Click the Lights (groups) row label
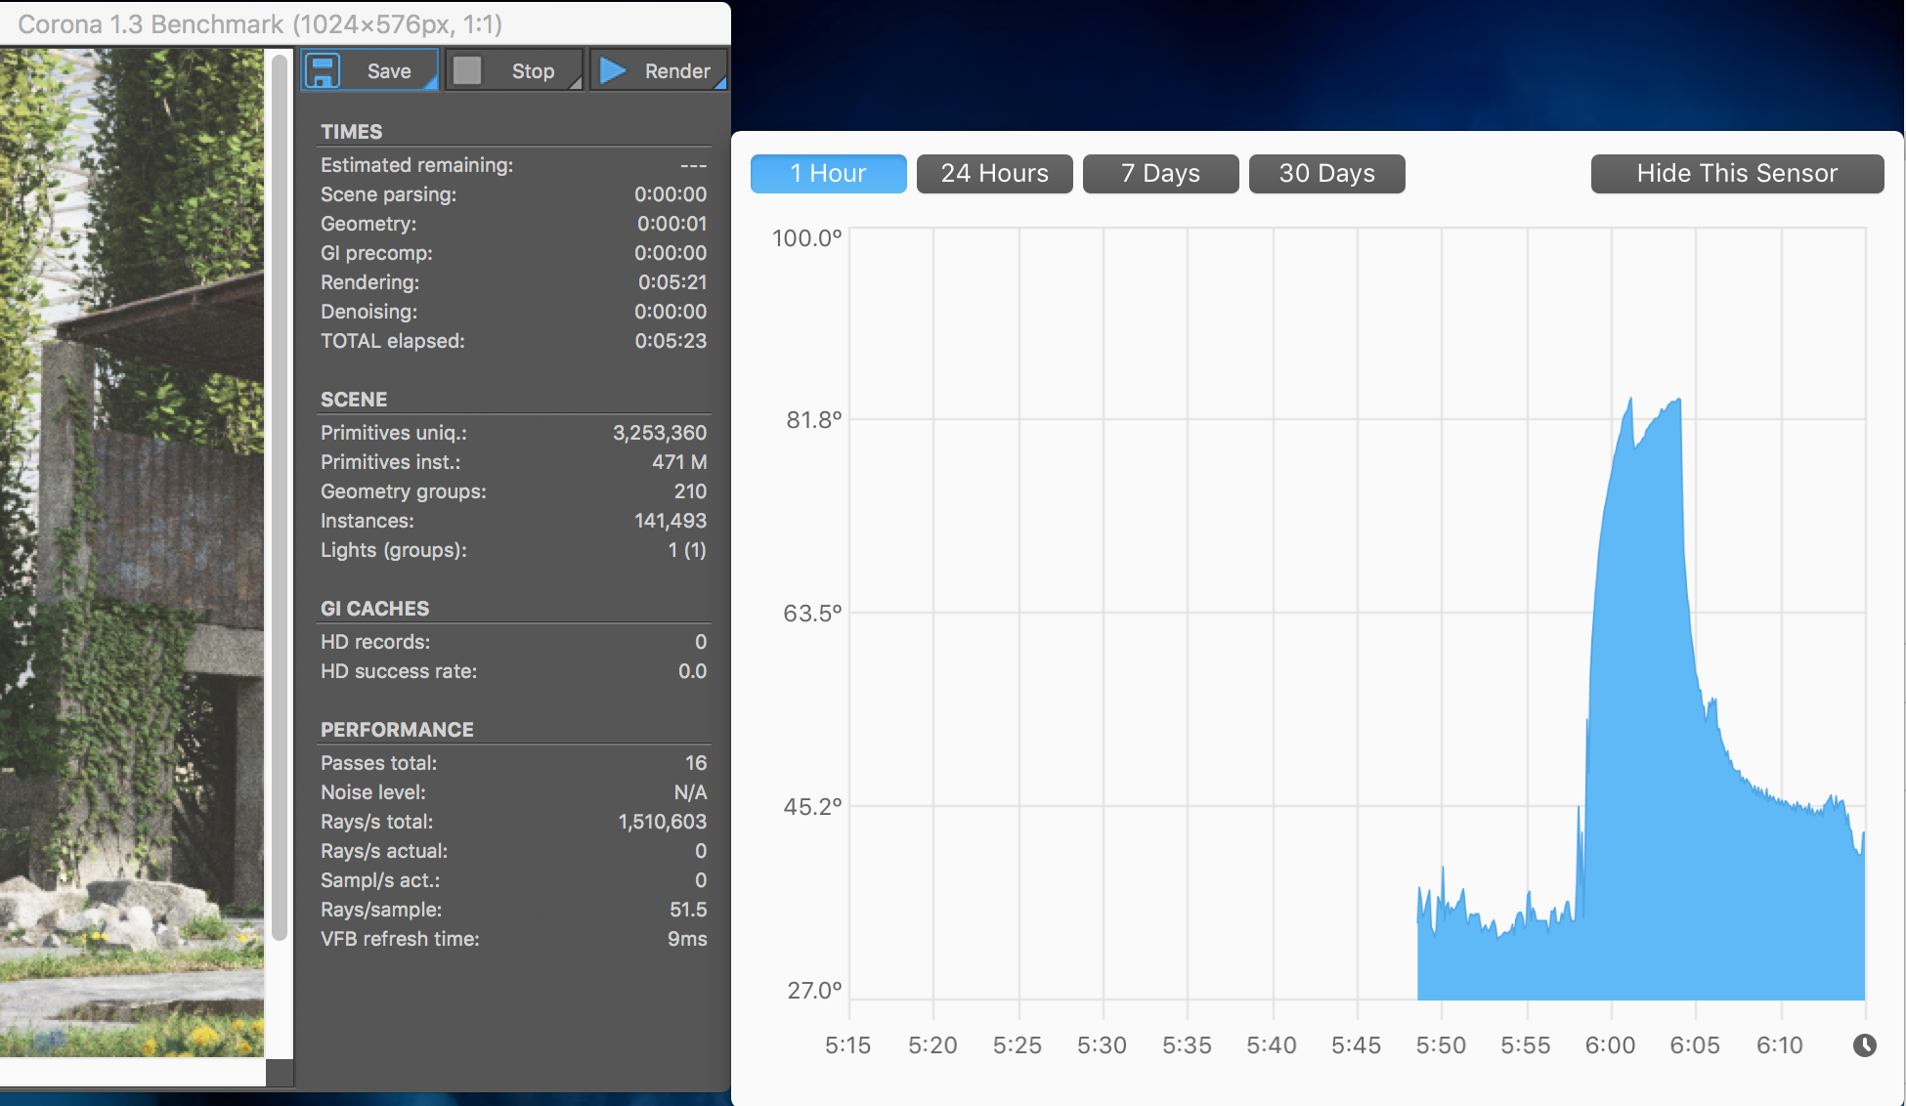Screen dimensions: 1906x1106 point(394,550)
